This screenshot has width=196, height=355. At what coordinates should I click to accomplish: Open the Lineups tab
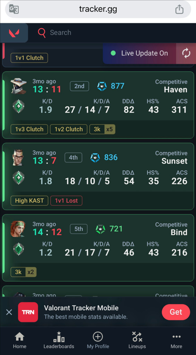(x=137, y=340)
